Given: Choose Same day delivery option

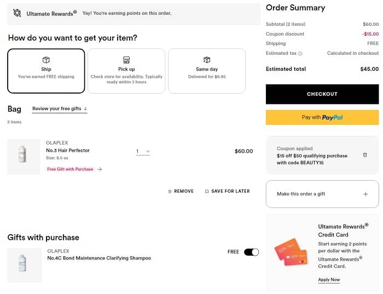Looking at the screenshot, I should (207, 71).
